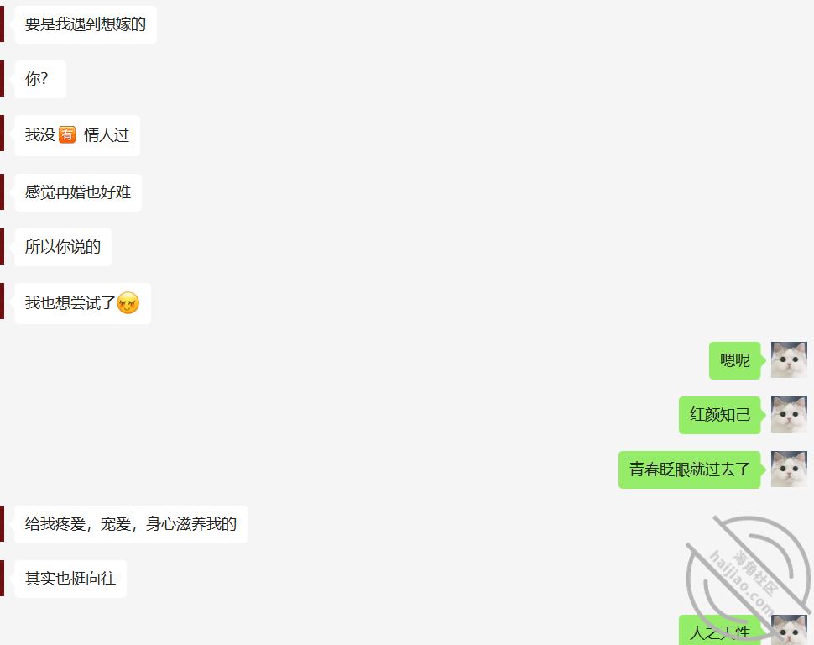Select avatar beside 青春眨眼就过去了 message
Screen dimensions: 814x645
(789, 469)
